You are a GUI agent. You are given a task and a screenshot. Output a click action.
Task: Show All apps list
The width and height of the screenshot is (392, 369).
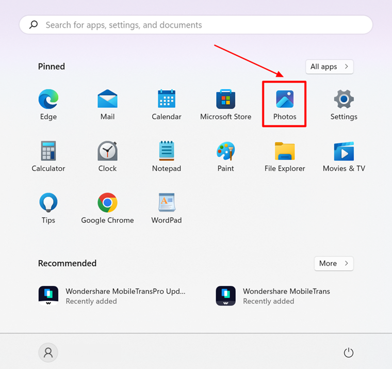point(329,67)
